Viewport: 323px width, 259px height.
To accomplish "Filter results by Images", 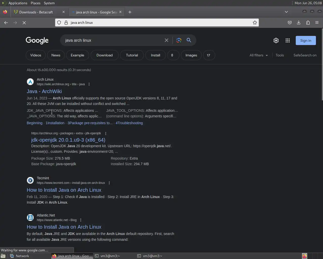I will [x=191, y=55].
